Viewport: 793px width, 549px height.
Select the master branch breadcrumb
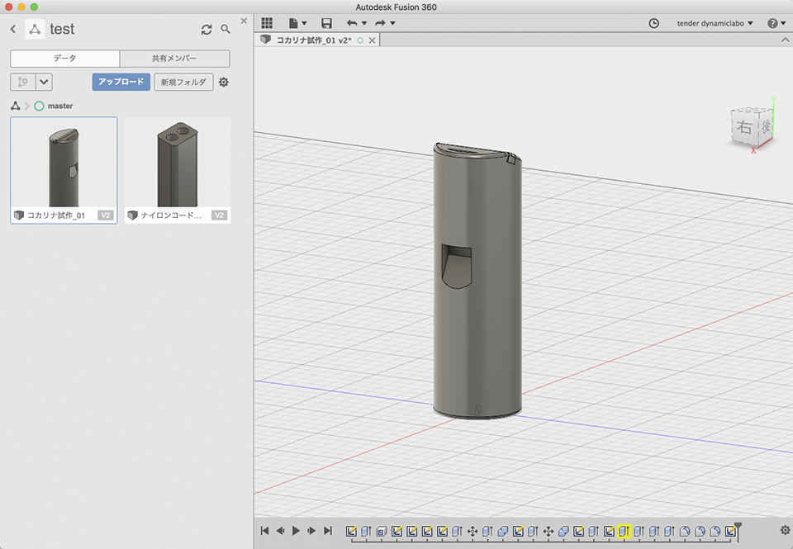tap(53, 106)
